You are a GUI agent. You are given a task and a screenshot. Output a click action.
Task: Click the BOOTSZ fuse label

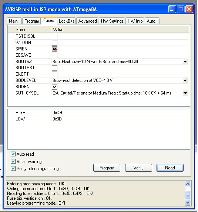coord(24,62)
